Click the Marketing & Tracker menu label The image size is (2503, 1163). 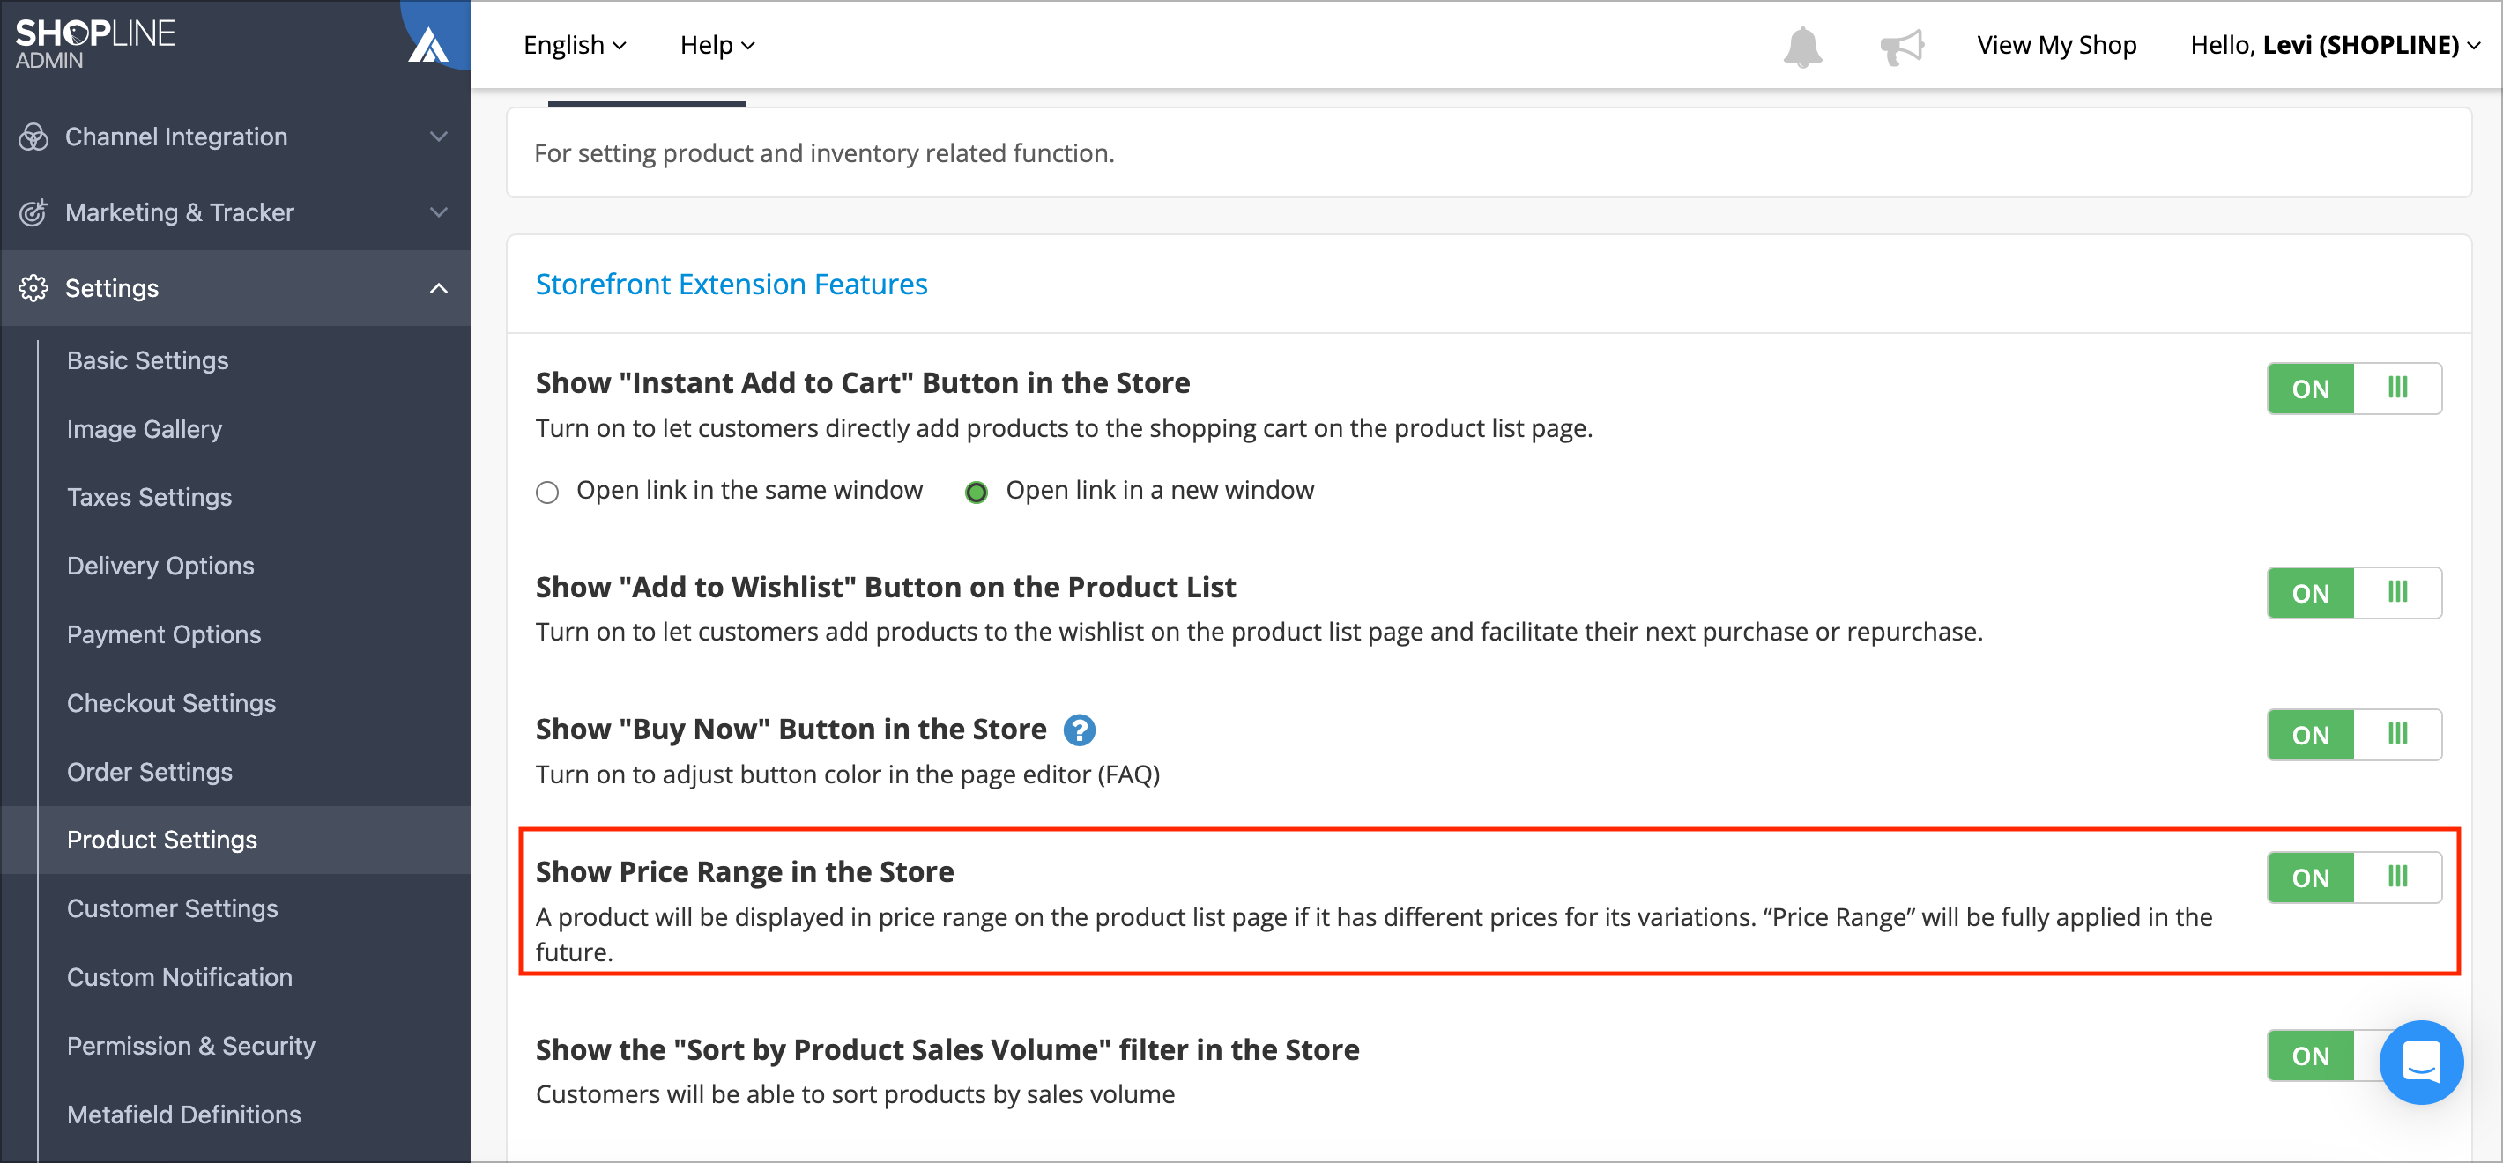tap(180, 213)
